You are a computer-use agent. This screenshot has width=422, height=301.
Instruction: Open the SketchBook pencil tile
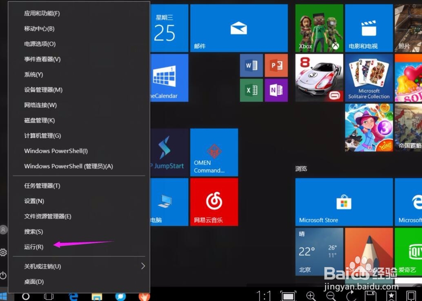tap(369, 252)
